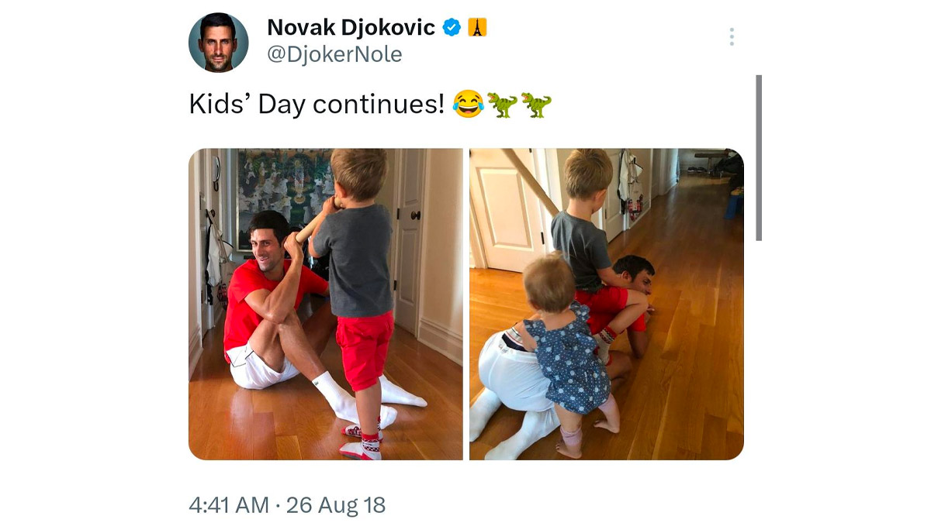Open the Novak Djokovic display name link

coord(351,28)
